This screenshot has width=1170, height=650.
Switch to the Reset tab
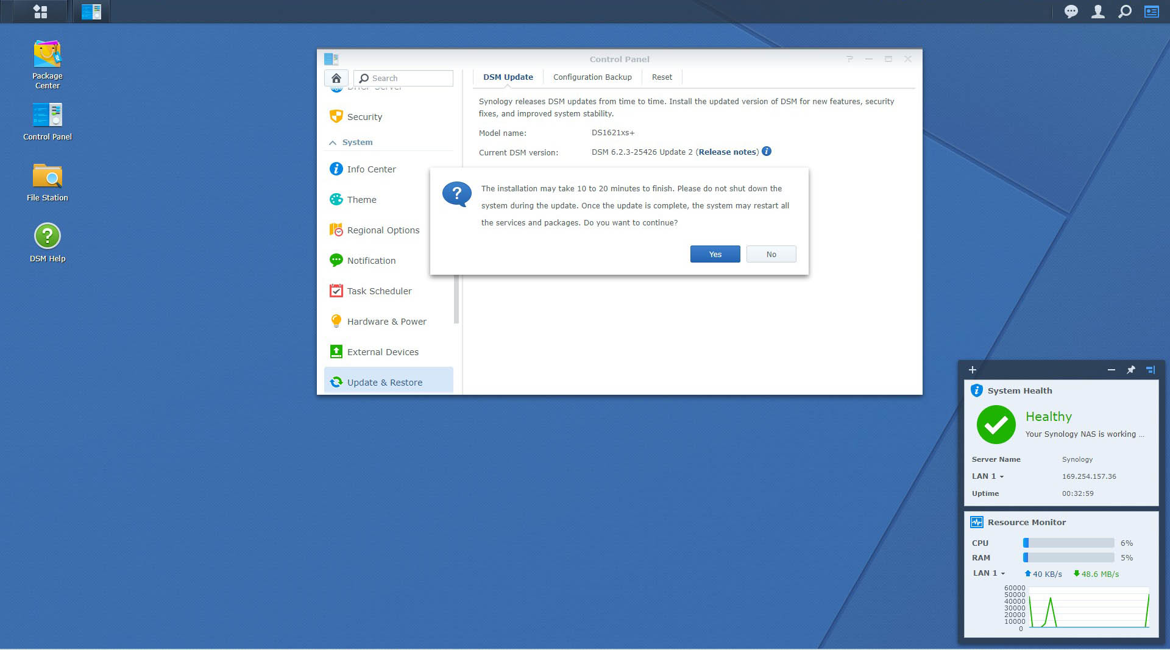(662, 77)
